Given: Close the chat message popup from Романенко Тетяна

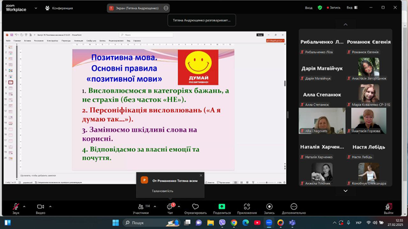Looking at the screenshot, I should [201, 176].
